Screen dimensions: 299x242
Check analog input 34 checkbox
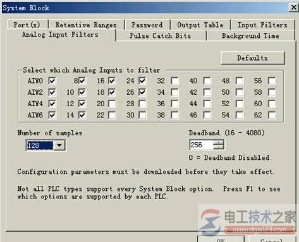tap(175, 92)
